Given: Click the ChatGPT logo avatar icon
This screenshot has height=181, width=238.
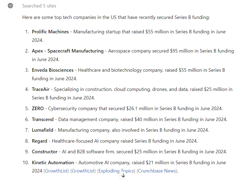Looking at the screenshot, I should click(x=10, y=6).
